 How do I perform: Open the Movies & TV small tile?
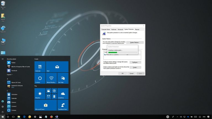pyautogui.click(x=49, y=91)
